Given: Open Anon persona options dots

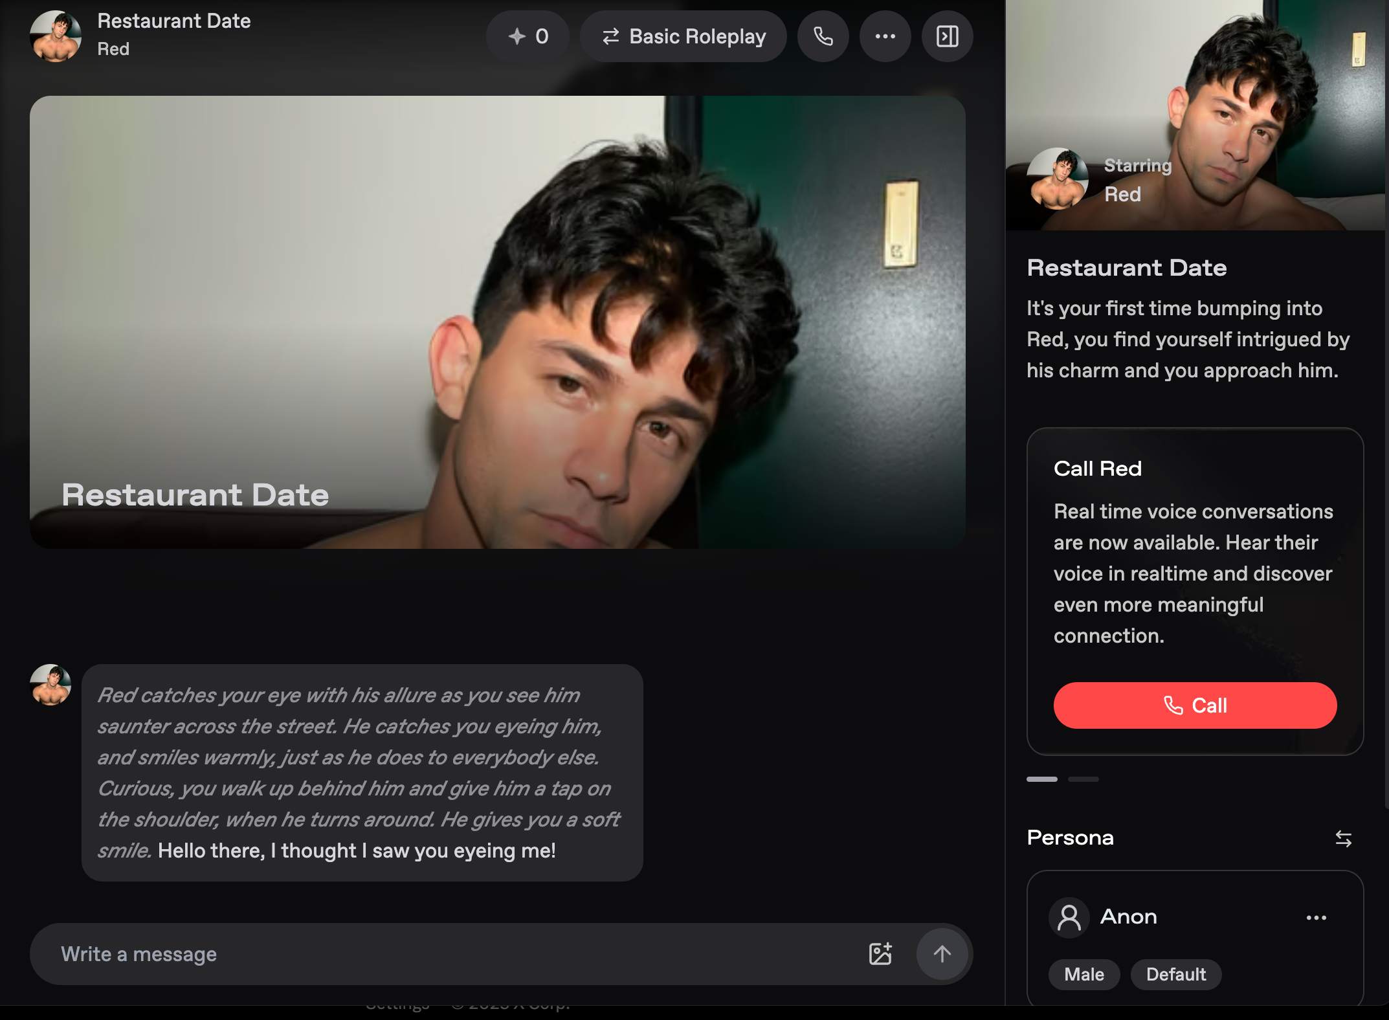Looking at the screenshot, I should coord(1316,917).
